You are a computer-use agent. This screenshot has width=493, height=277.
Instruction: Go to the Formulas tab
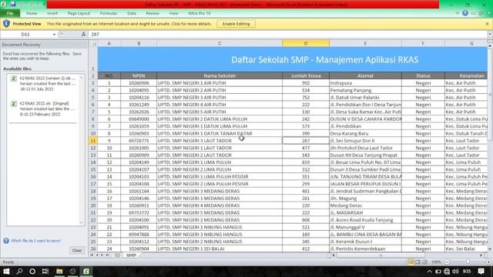(x=109, y=14)
